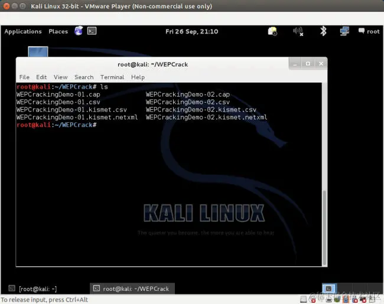Click the desktop icon behind the terminal

coord(38,51)
